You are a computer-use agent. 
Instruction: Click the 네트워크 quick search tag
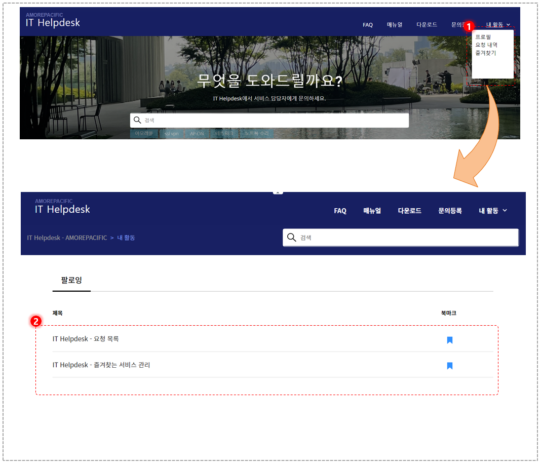(224, 134)
